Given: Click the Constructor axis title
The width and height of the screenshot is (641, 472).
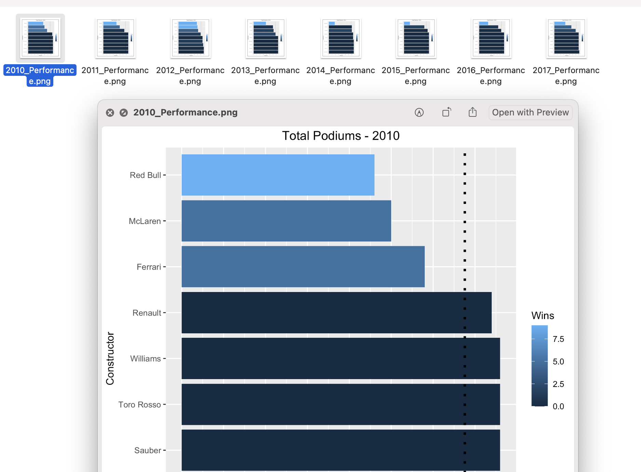Looking at the screenshot, I should point(110,358).
